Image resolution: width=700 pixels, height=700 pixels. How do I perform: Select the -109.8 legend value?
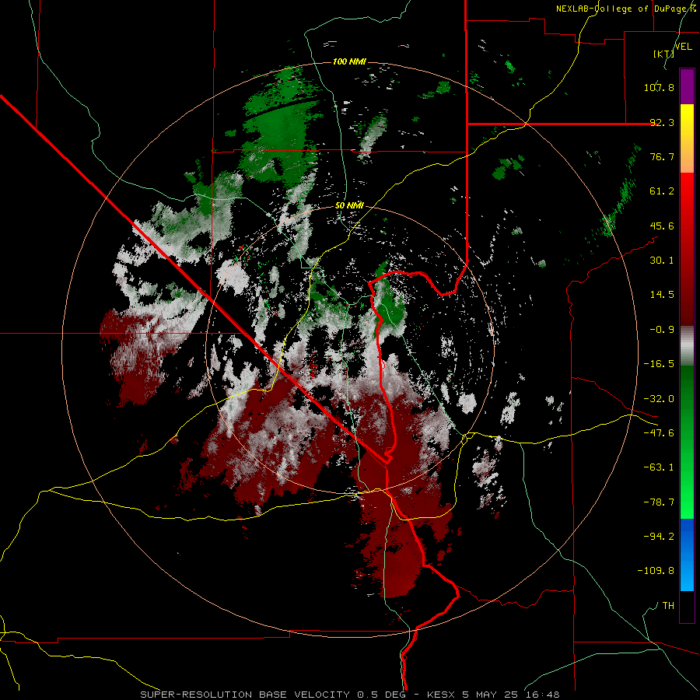656,571
